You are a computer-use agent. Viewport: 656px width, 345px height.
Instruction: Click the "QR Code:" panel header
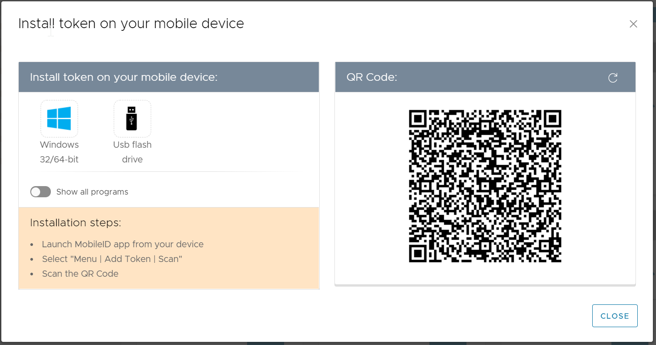[372, 77]
